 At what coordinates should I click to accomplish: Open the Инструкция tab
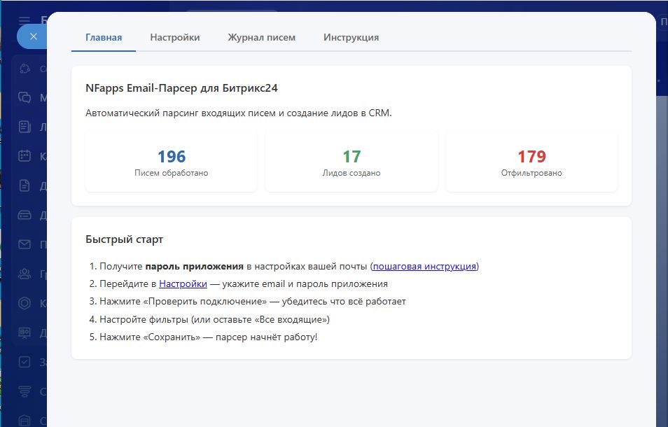pos(351,38)
